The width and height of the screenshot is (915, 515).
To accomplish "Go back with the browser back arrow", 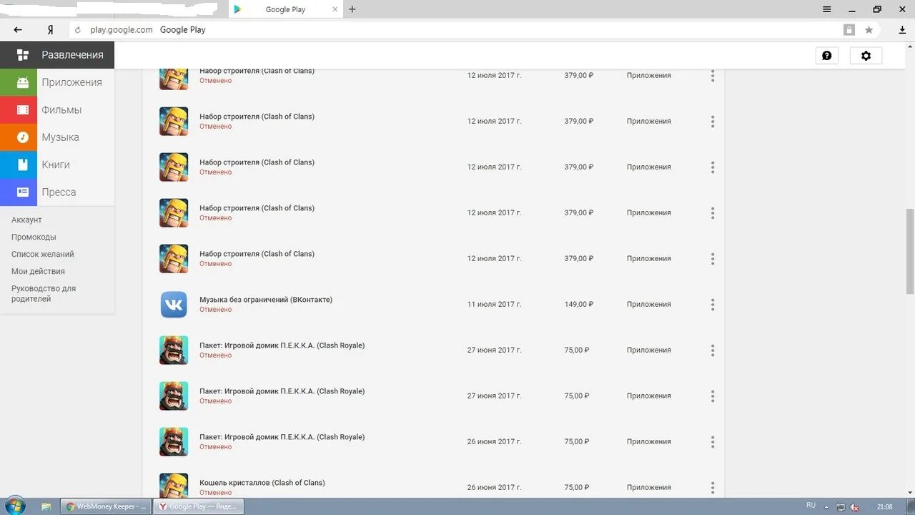I will 18,30.
